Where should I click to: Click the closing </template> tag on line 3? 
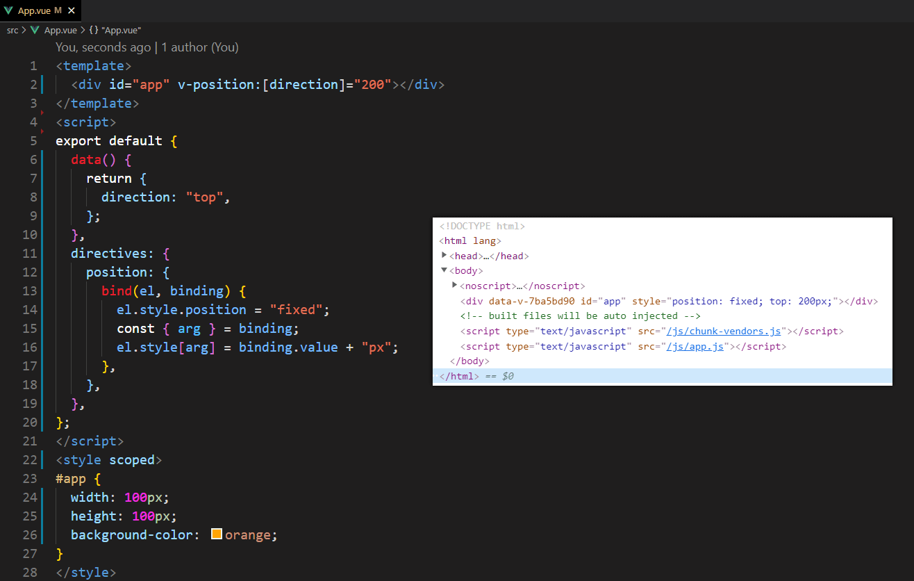click(97, 104)
